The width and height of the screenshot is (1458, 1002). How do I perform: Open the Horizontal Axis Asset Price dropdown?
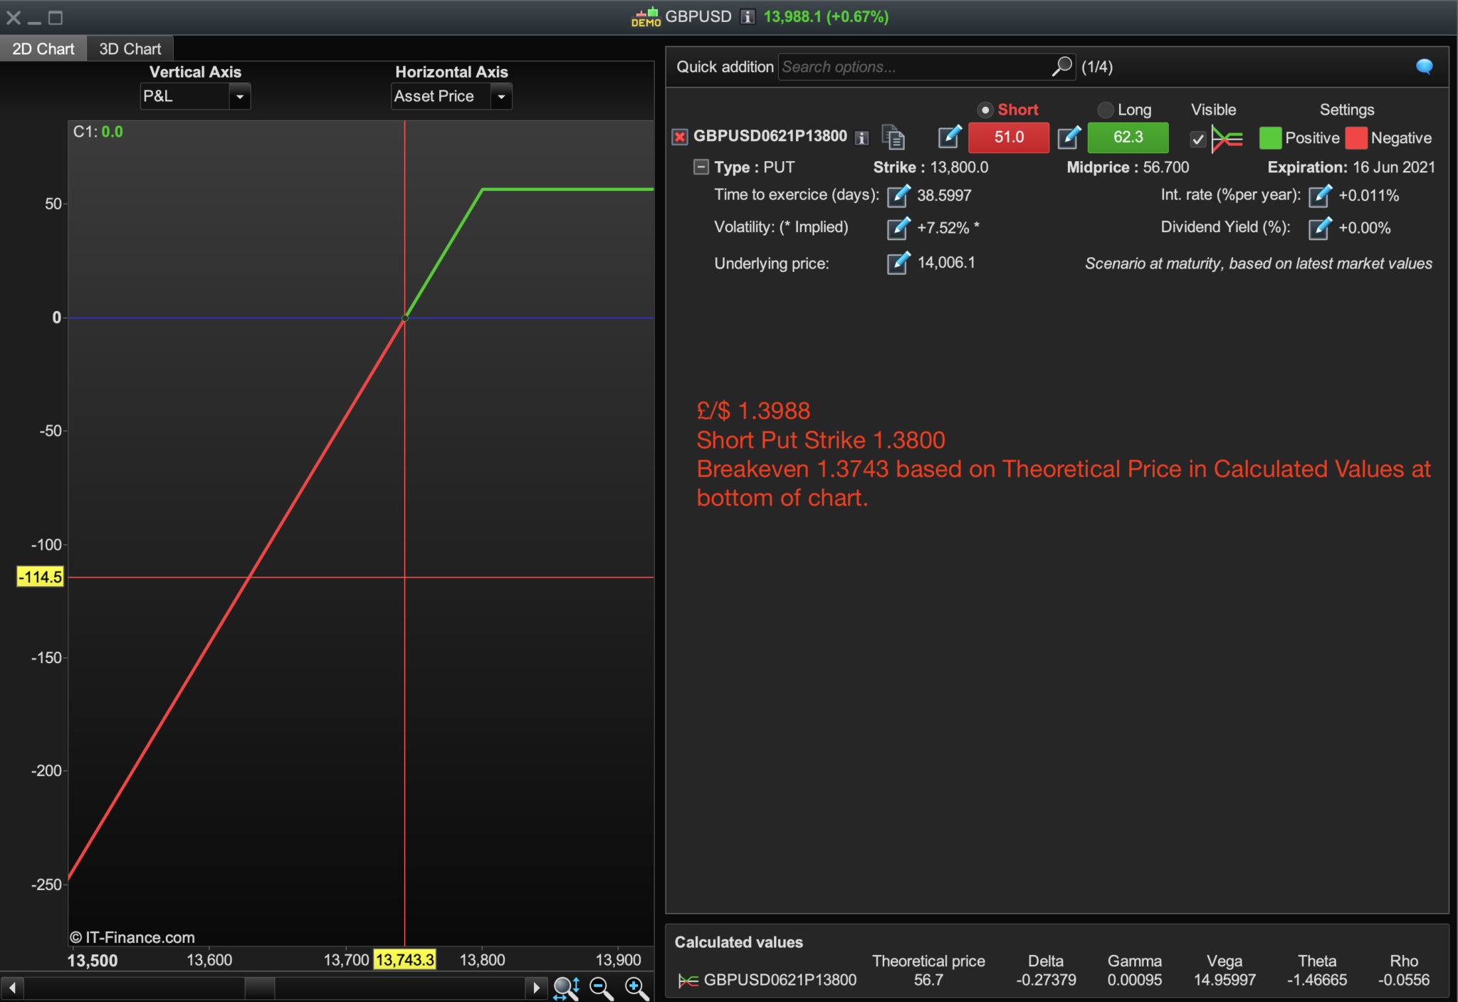(501, 96)
